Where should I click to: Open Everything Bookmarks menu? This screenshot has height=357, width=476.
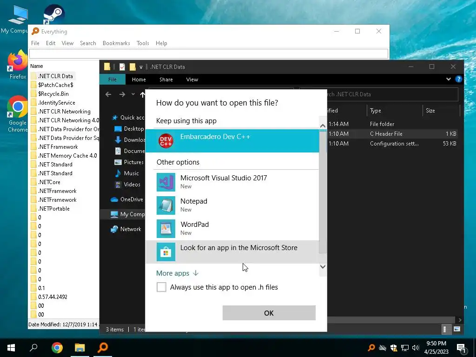click(116, 43)
